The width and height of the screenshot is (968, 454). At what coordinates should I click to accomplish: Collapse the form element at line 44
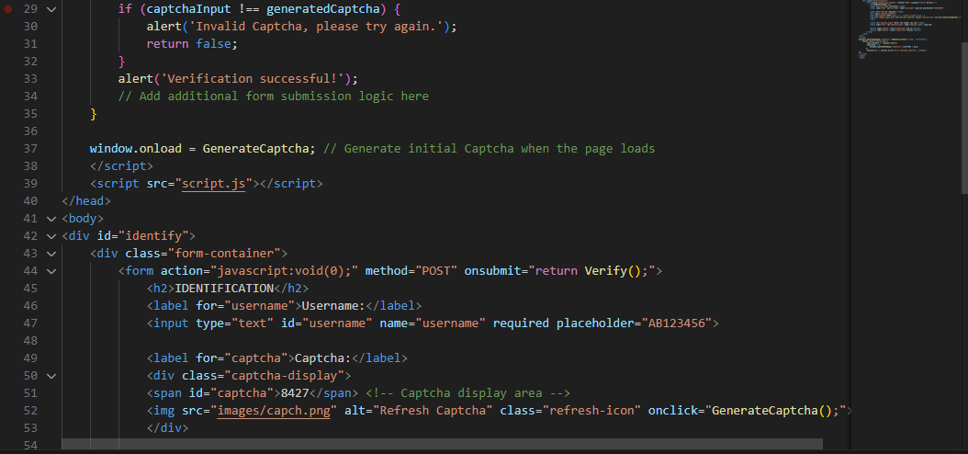[x=51, y=270]
